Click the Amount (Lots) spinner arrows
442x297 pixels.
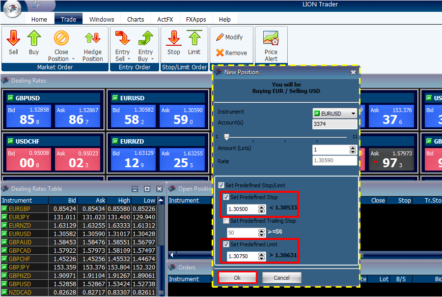tap(353, 150)
